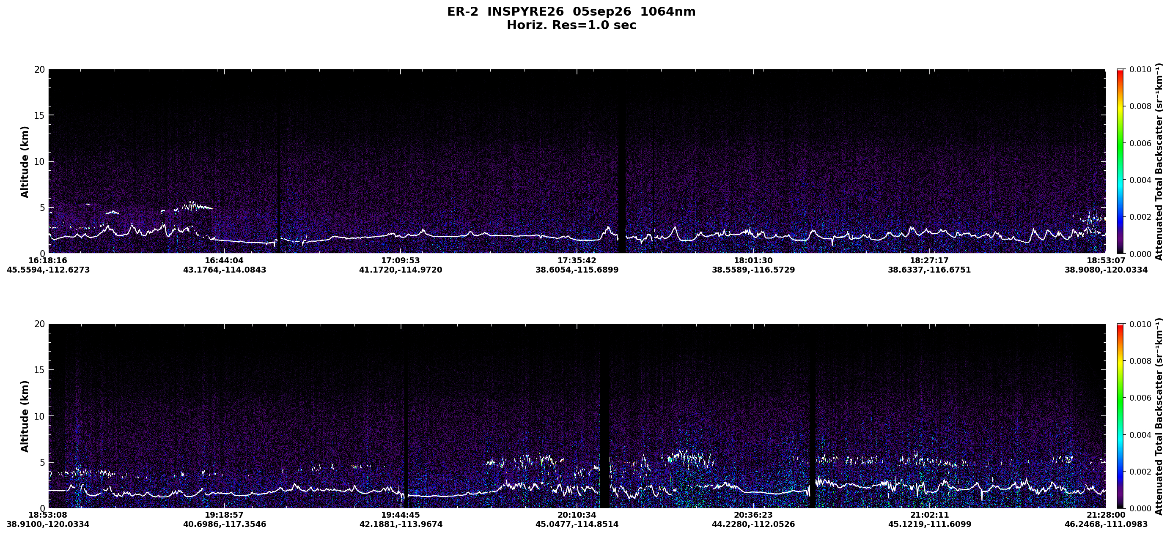Click the bottom panel's color bar
The height and width of the screenshot is (535, 1170).
[1120, 416]
